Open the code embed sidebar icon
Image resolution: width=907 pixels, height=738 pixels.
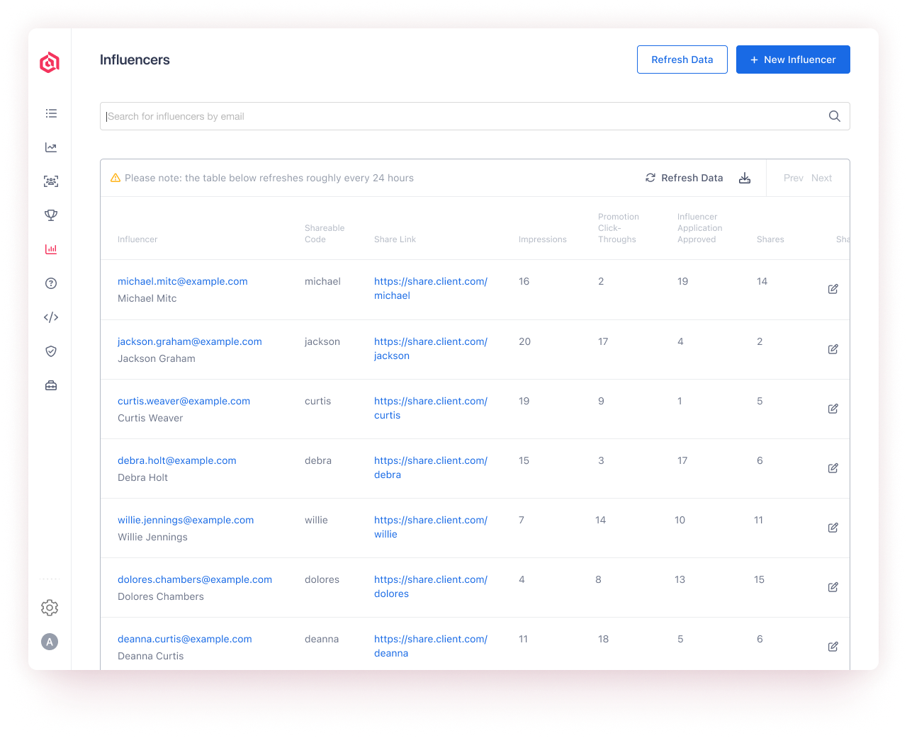pyautogui.click(x=51, y=317)
